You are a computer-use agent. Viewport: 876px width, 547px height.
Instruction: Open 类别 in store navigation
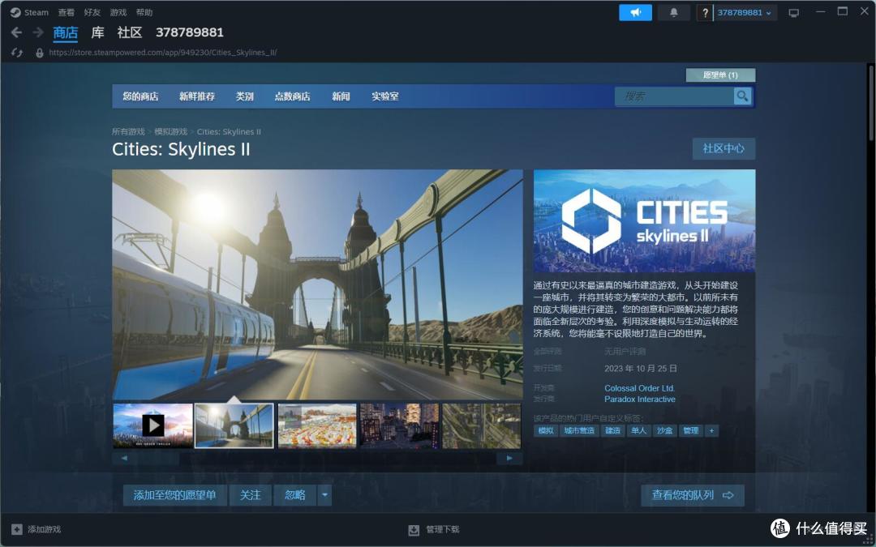245,96
